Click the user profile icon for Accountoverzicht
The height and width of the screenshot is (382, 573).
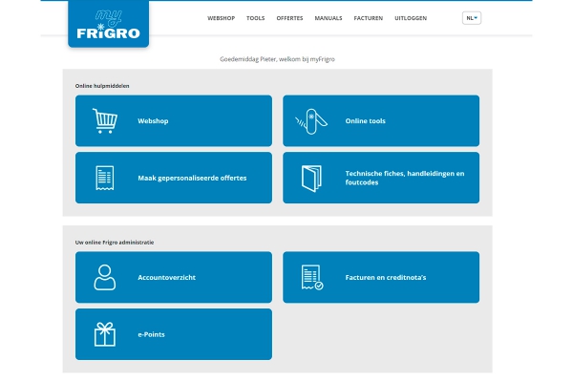(105, 278)
